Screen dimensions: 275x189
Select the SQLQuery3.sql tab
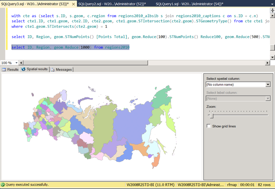[35, 4]
